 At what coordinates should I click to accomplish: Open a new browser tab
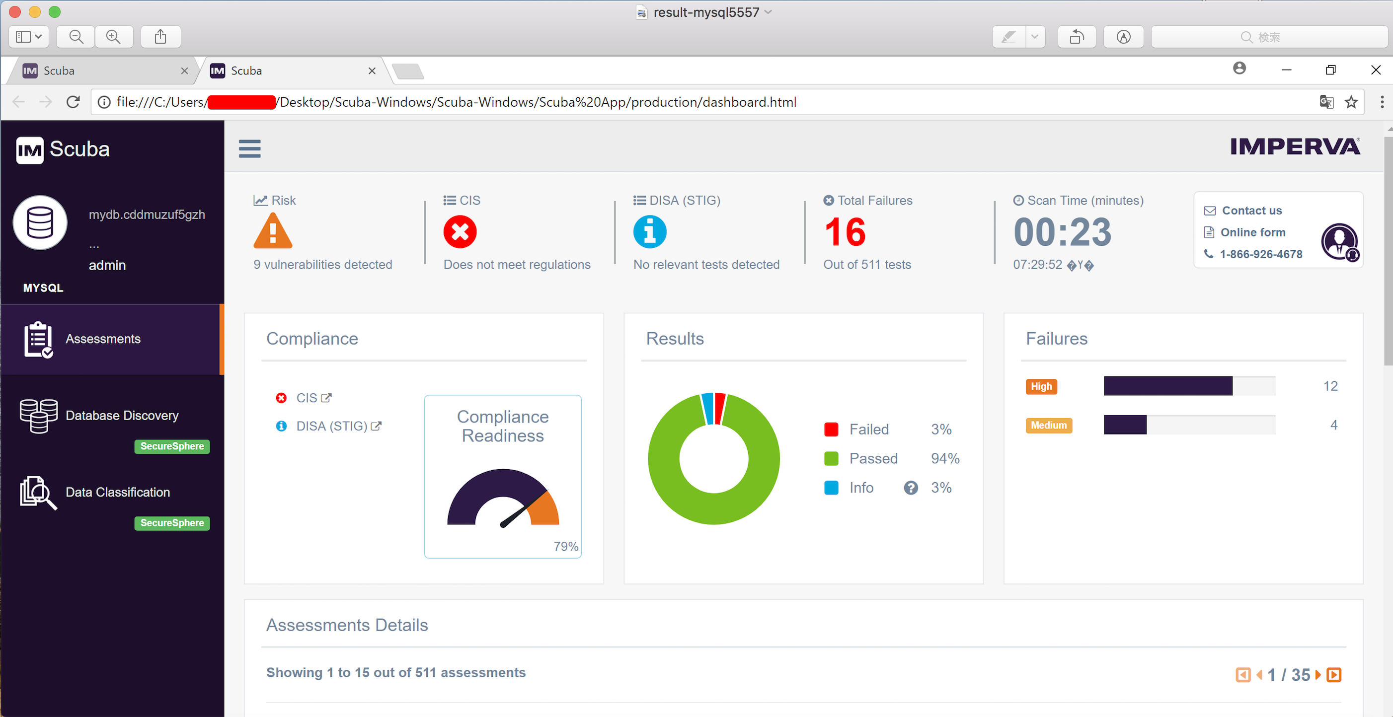point(408,72)
